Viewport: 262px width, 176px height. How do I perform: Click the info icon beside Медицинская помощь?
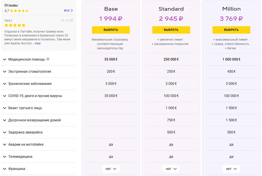[x=48, y=59]
